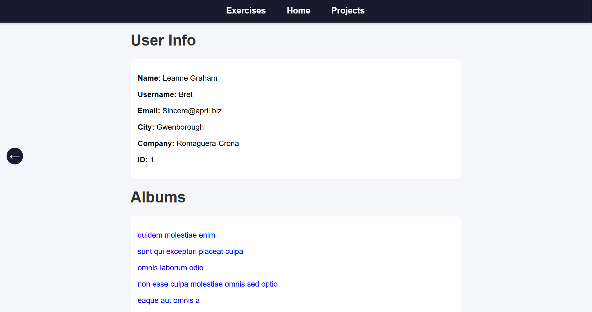Select 'sunt qui excepturi placeat culpa' album
This screenshot has width=592, height=312.
click(190, 251)
